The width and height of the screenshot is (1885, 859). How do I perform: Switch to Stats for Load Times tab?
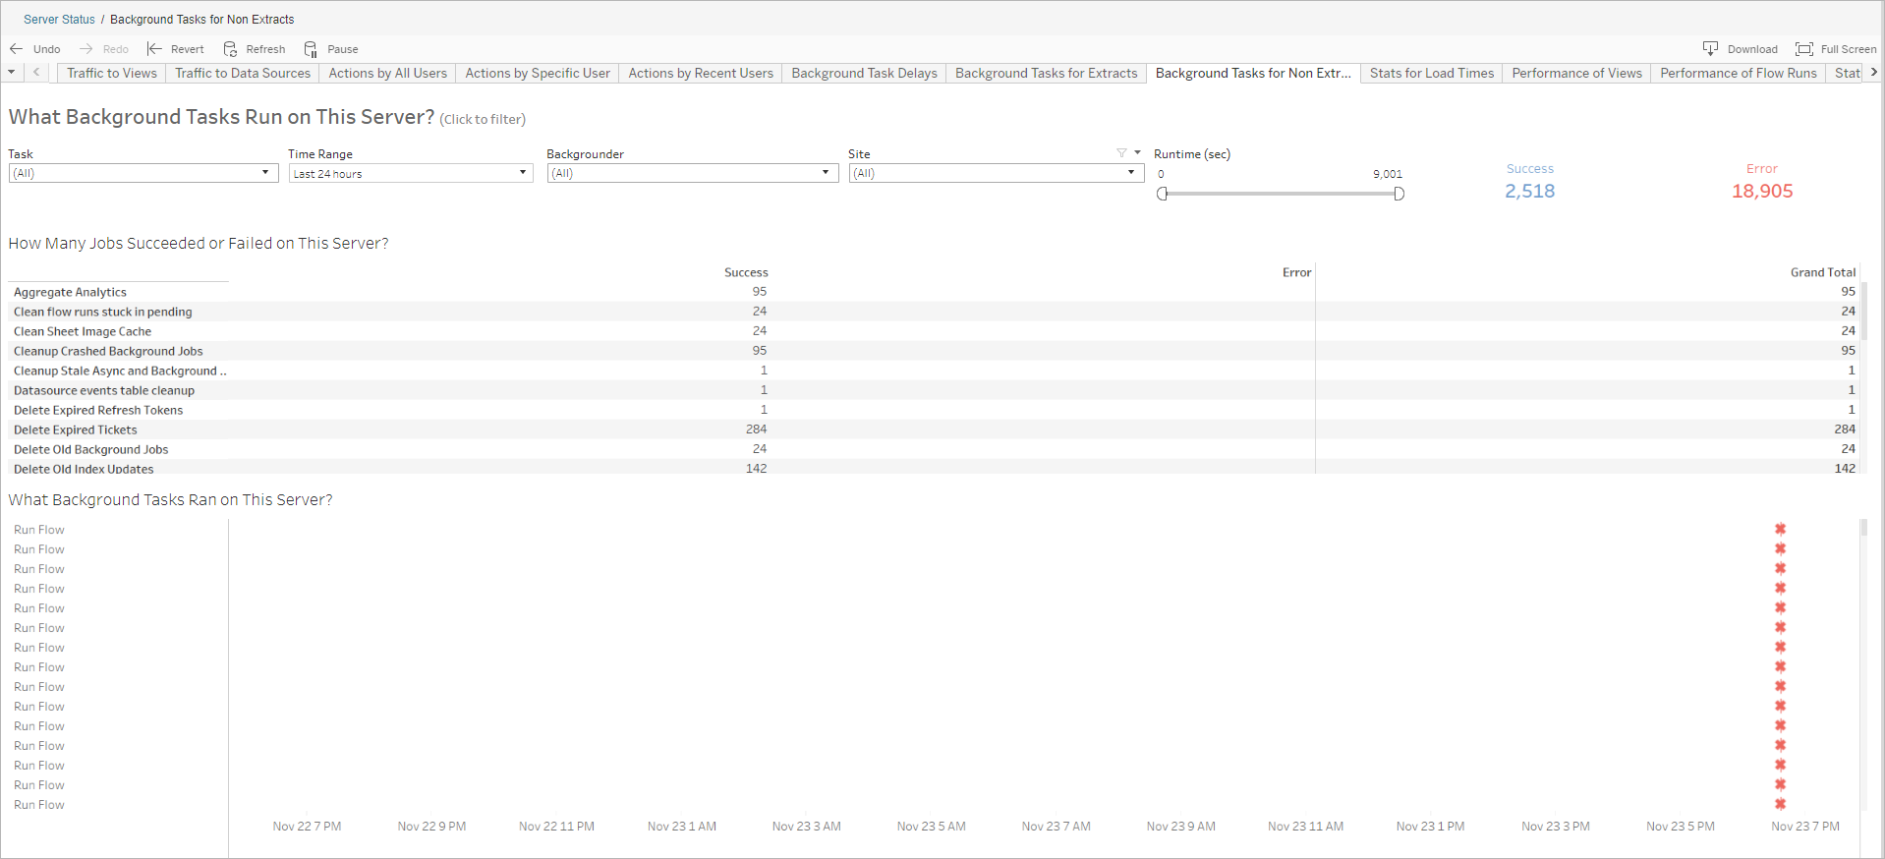click(x=1432, y=73)
